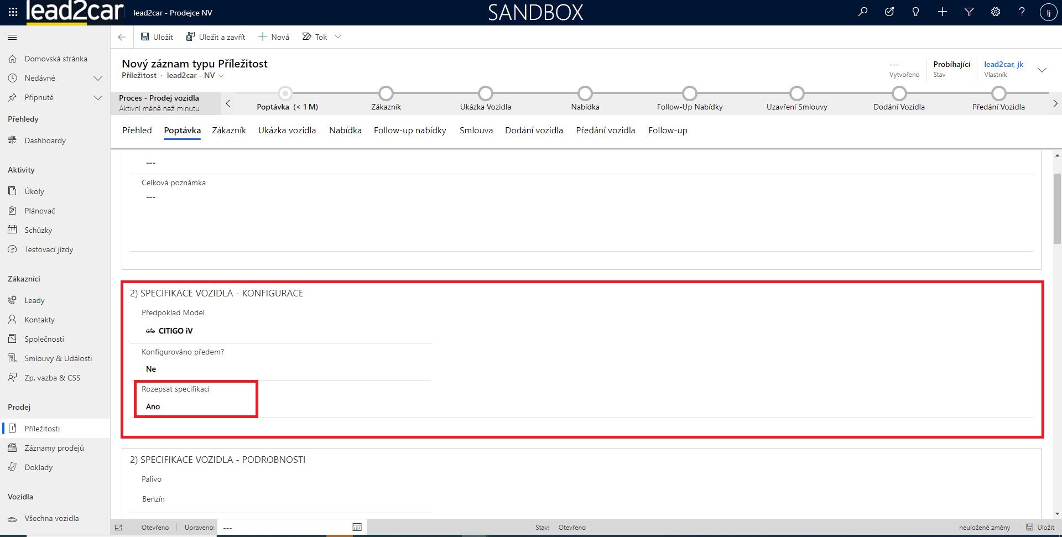The width and height of the screenshot is (1062, 537).
Task: Select the Poptávka stage circle in process
Action: [x=285, y=93]
